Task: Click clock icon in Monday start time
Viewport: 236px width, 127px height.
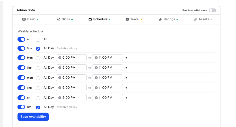Action: click(60, 58)
